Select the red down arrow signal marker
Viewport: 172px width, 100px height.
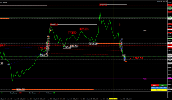(120, 25)
